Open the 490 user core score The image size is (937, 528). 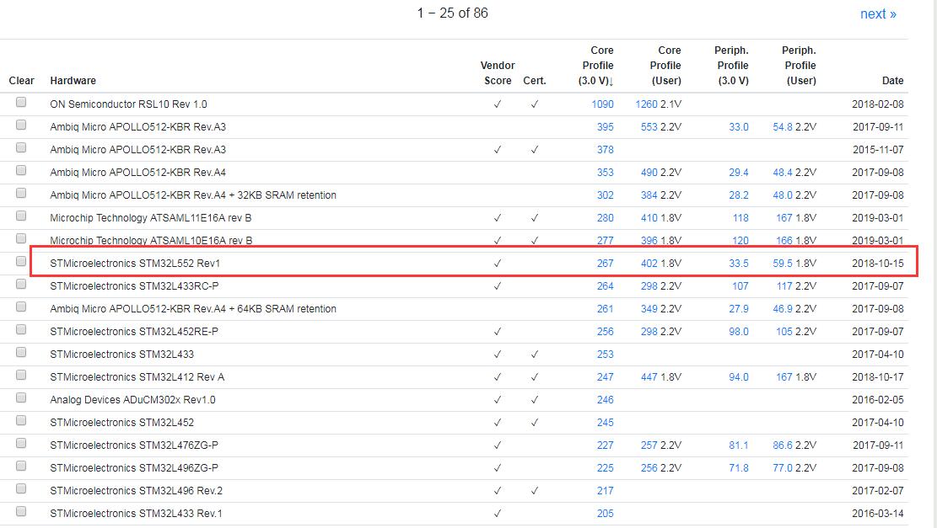pos(649,172)
